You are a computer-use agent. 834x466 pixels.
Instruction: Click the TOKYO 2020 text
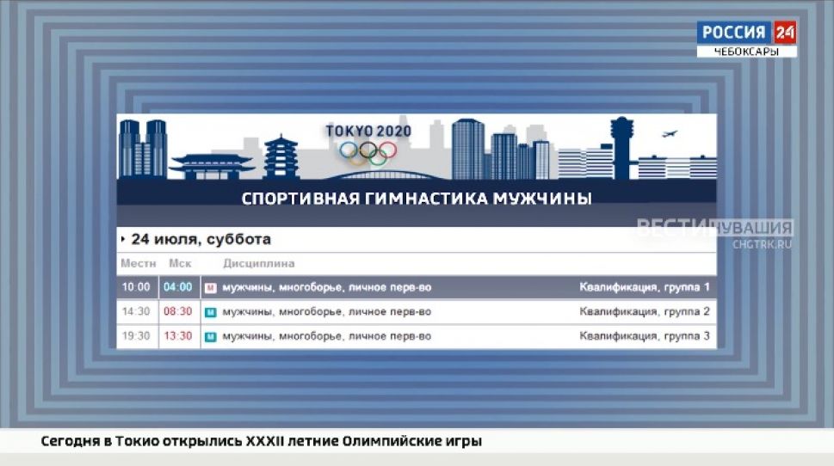coord(368,132)
